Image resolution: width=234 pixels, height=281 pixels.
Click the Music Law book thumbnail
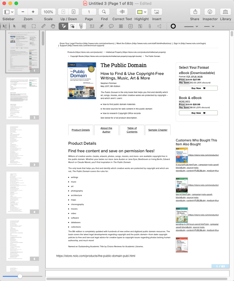click(182, 185)
